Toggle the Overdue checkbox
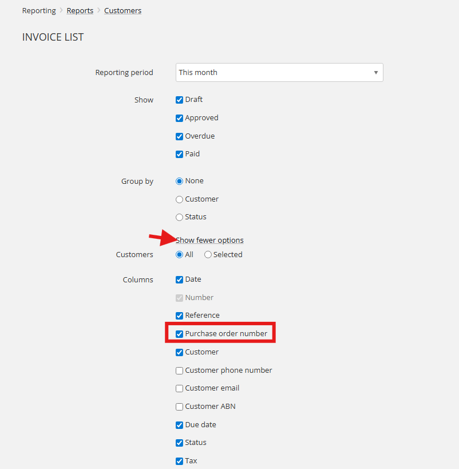The height and width of the screenshot is (469, 459). 179,136
